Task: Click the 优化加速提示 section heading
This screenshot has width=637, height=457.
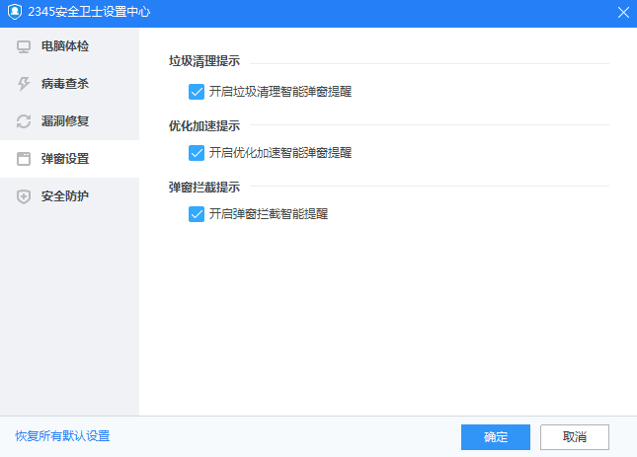Action: coord(204,126)
